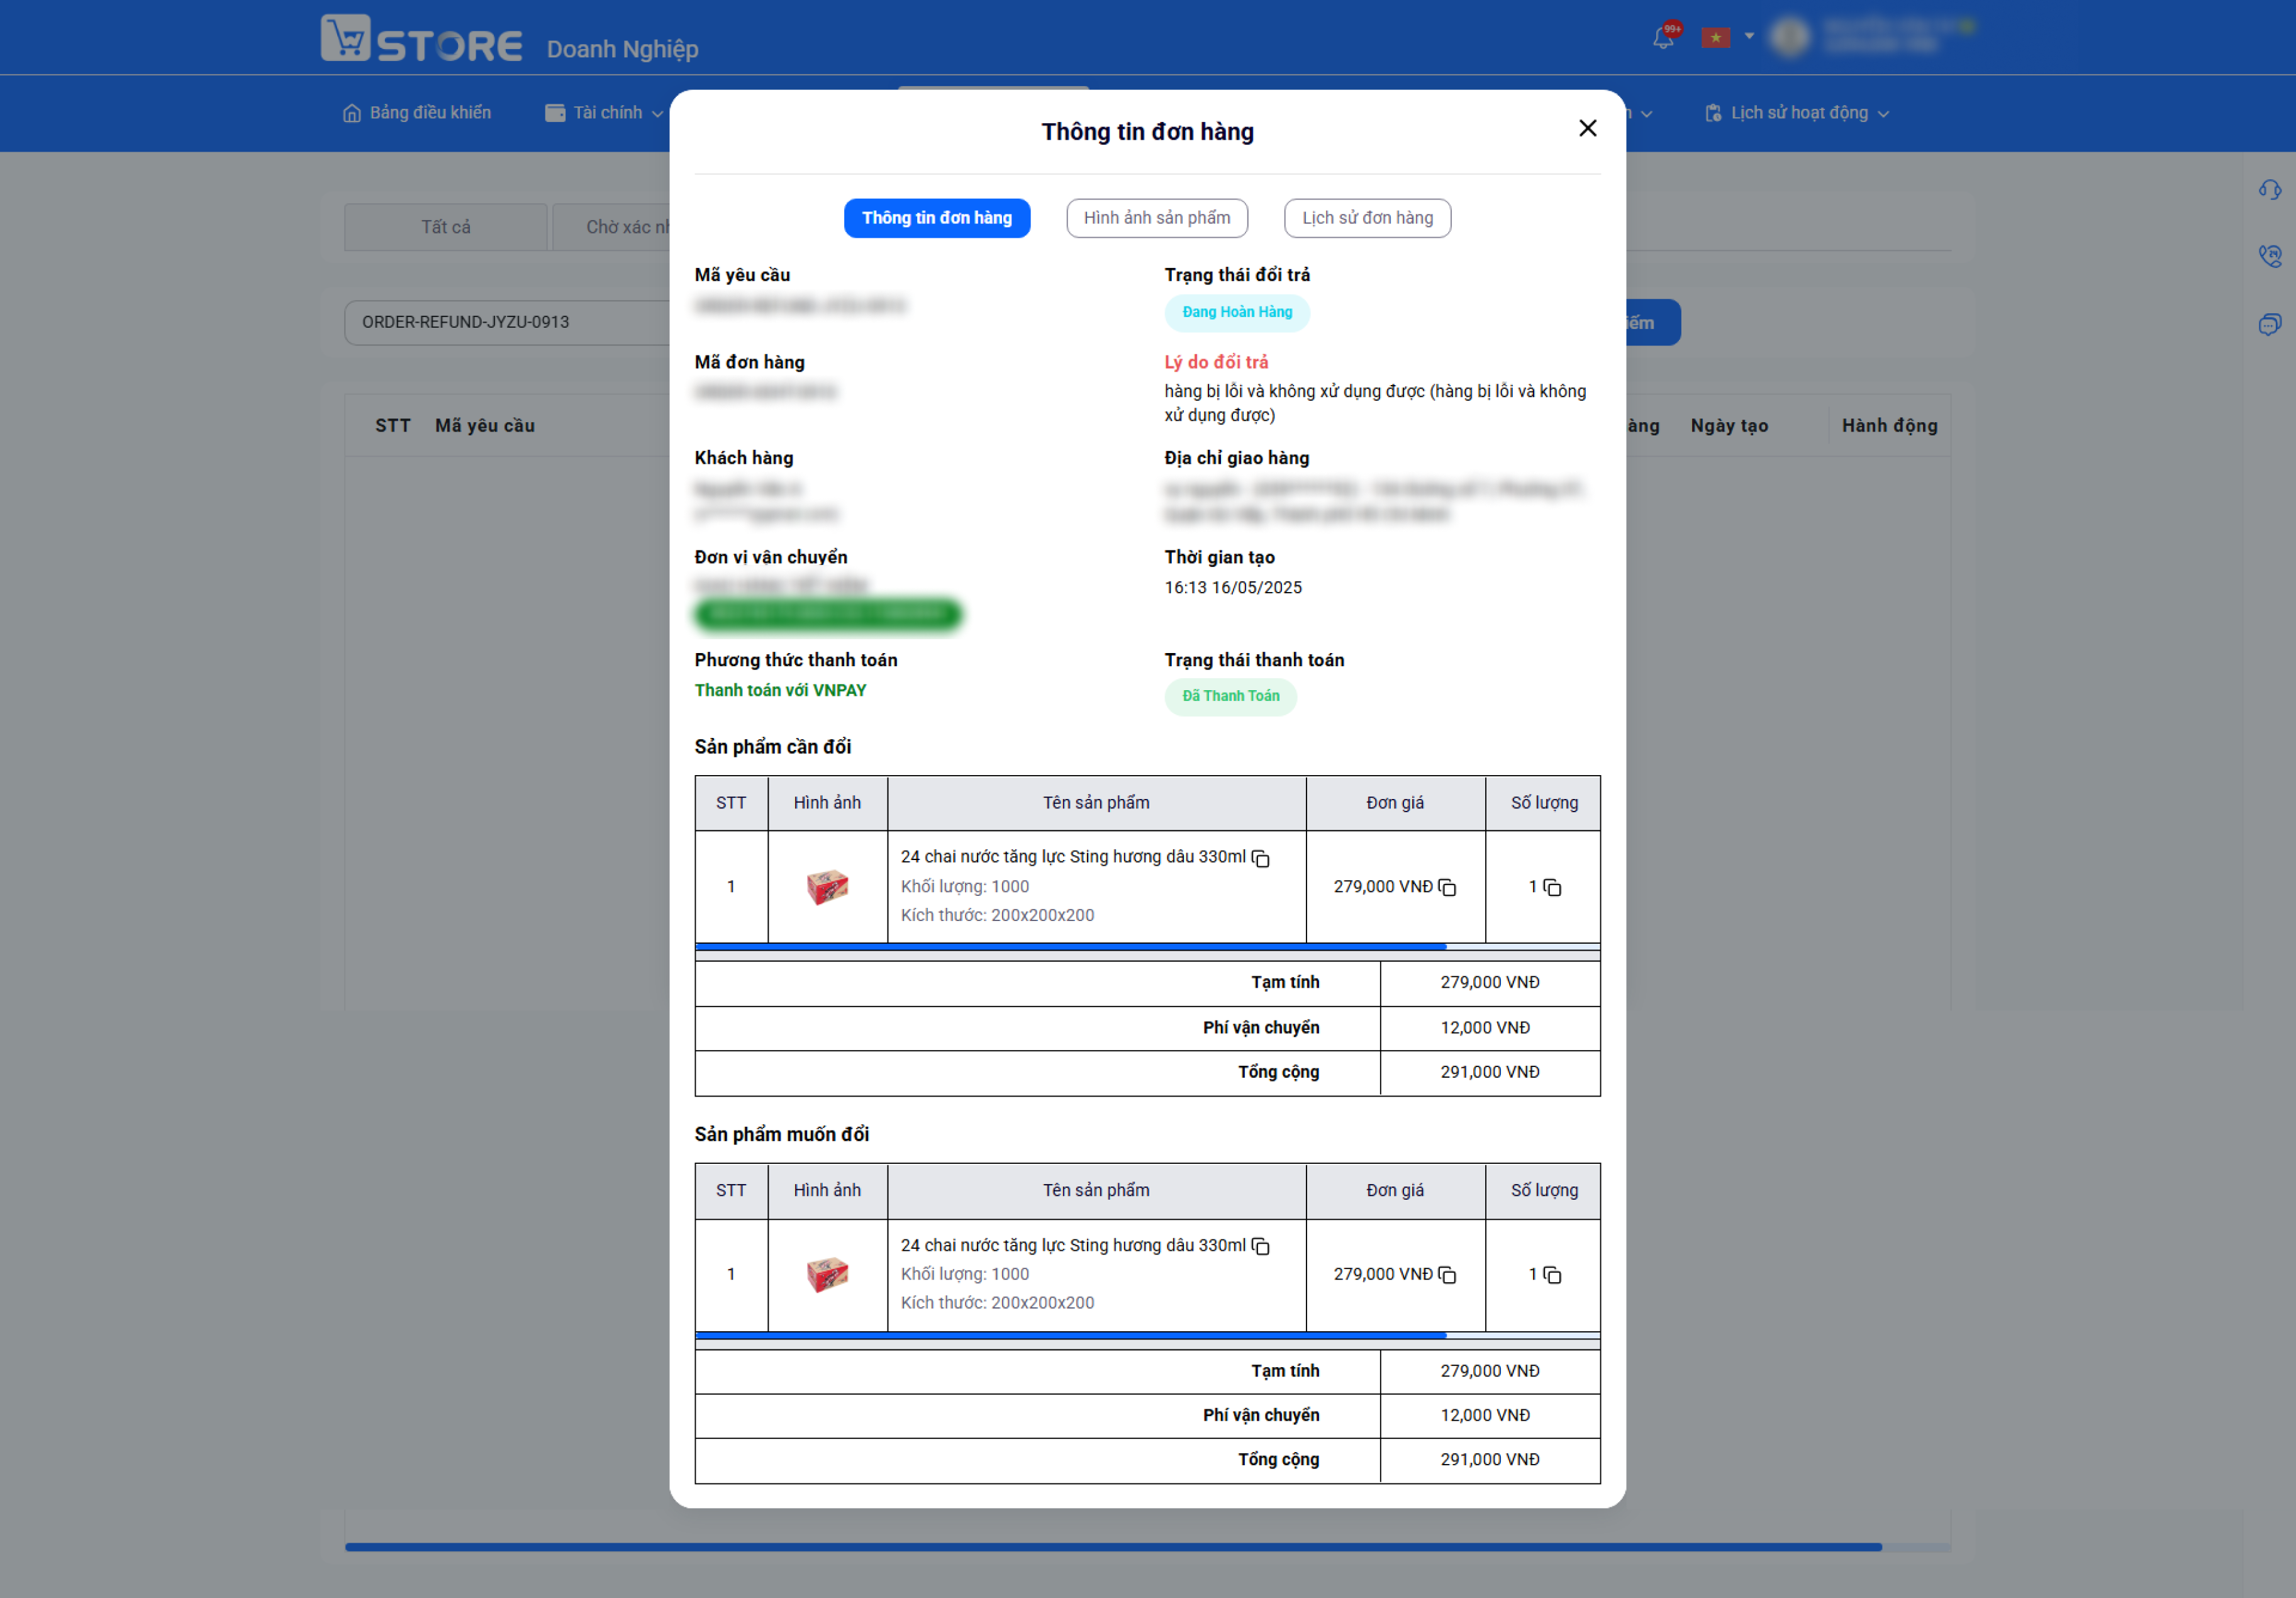Switch to Lịch sử đơn hàng tab
The width and height of the screenshot is (2296, 1598).
coord(1367,218)
